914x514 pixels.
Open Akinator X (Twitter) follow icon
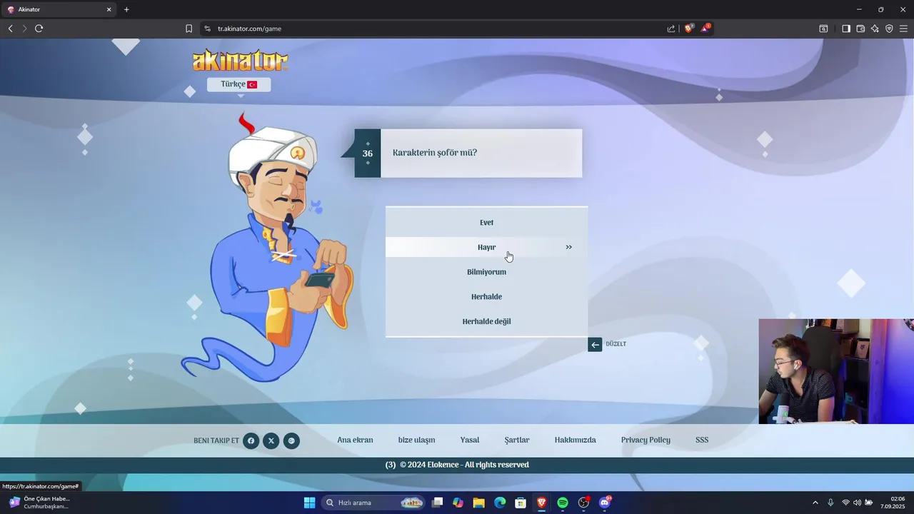(x=271, y=440)
